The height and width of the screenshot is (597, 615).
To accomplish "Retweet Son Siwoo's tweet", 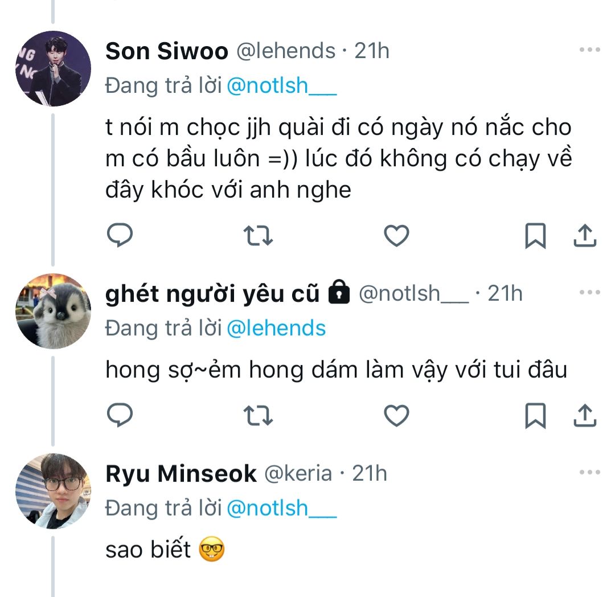I will (258, 235).
